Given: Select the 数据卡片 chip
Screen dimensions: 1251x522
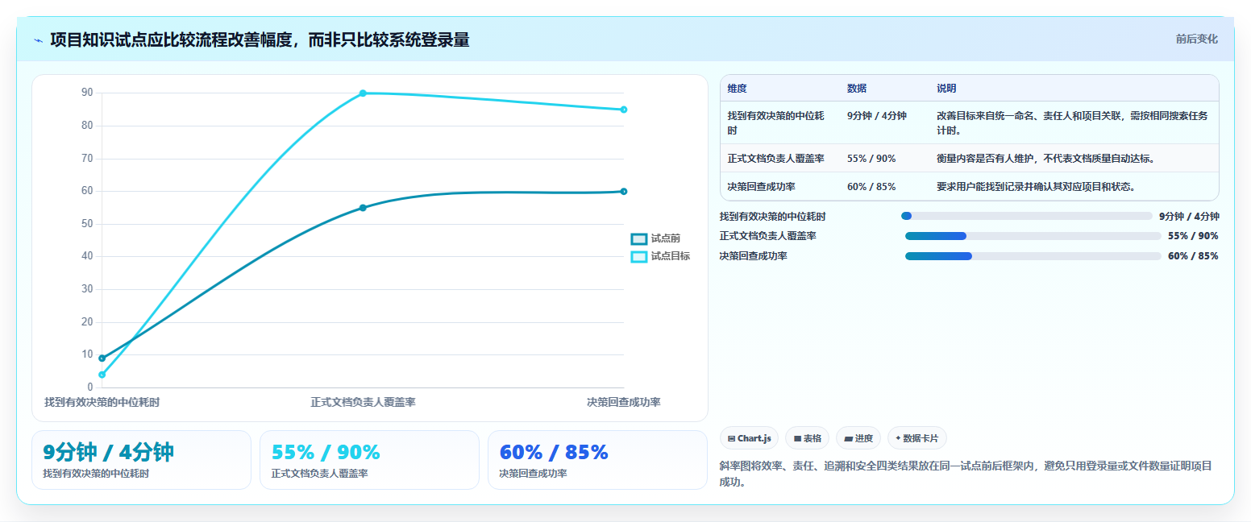Looking at the screenshot, I should [916, 438].
